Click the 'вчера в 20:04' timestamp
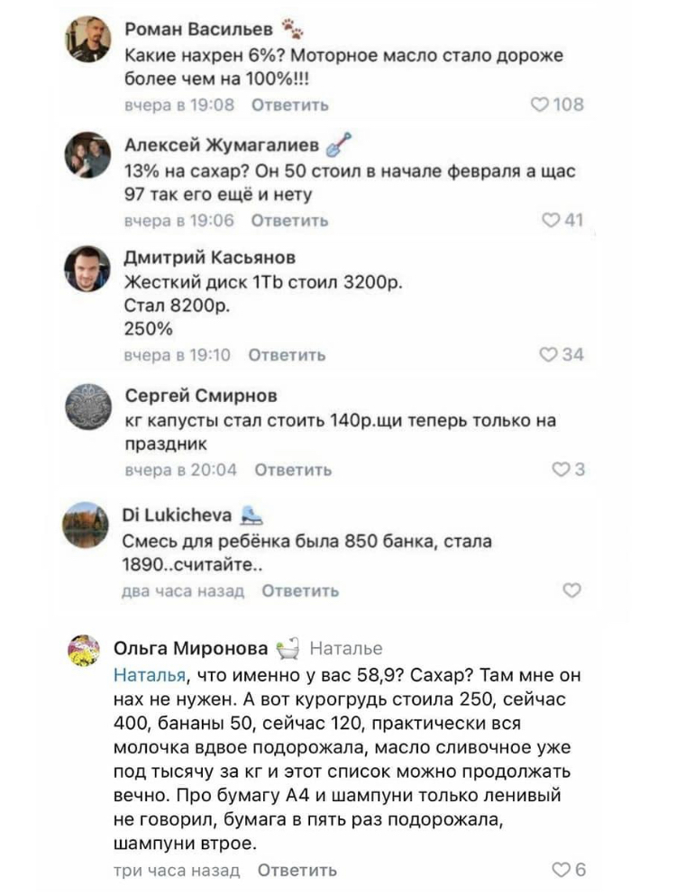Screen dimensions: 676x895 pos(180,470)
